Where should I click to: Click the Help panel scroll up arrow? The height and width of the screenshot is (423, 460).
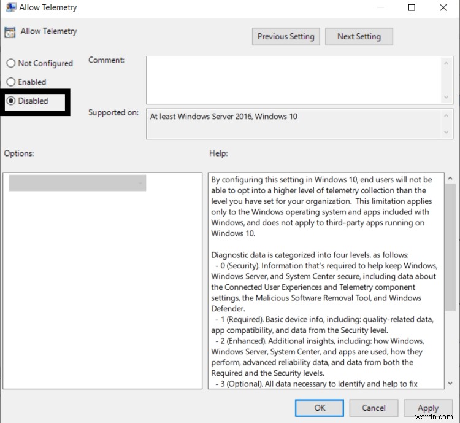pos(450,178)
